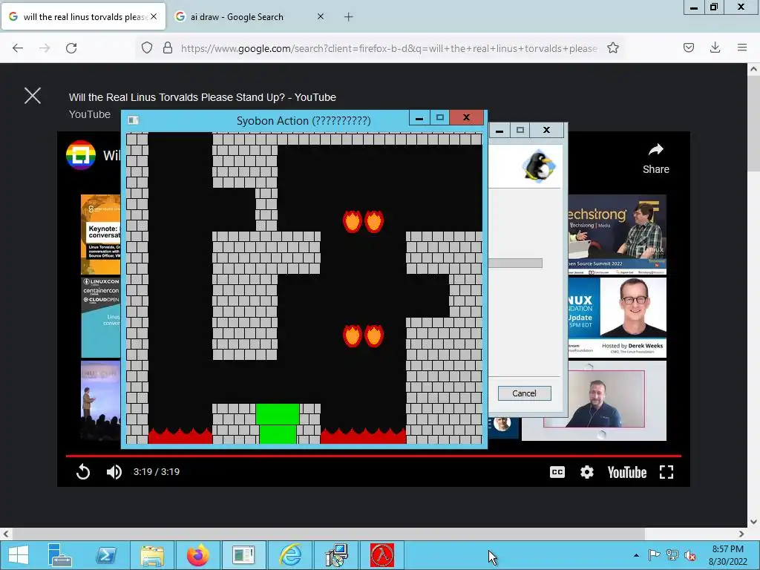Image resolution: width=760 pixels, height=570 pixels.
Task: Open the webcam man suggested video thumbnail
Action: (594, 400)
